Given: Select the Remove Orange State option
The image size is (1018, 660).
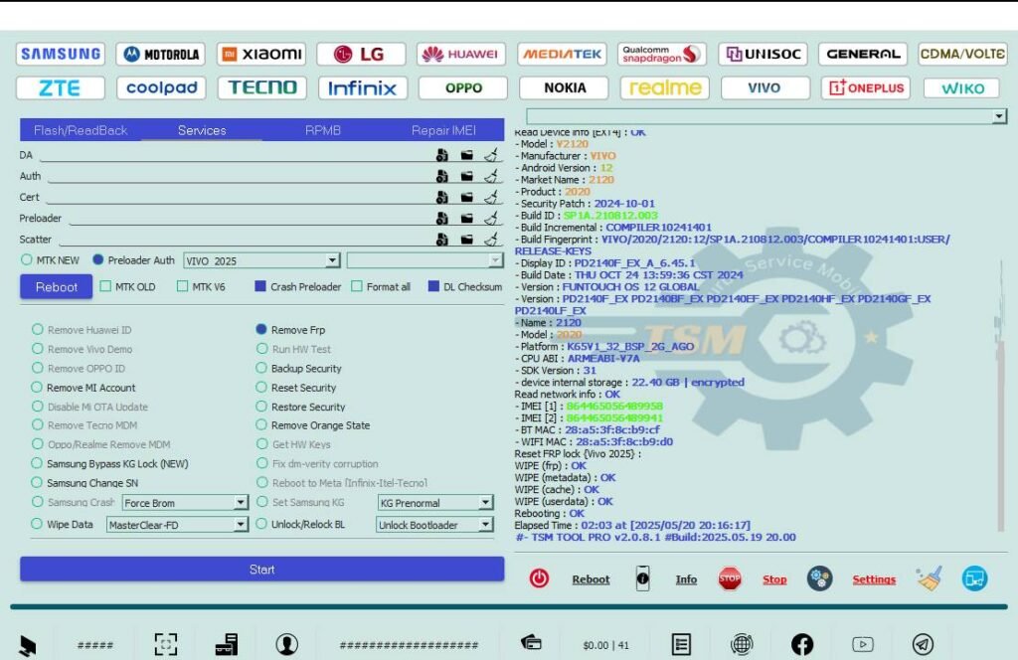Looking at the screenshot, I should [x=261, y=424].
